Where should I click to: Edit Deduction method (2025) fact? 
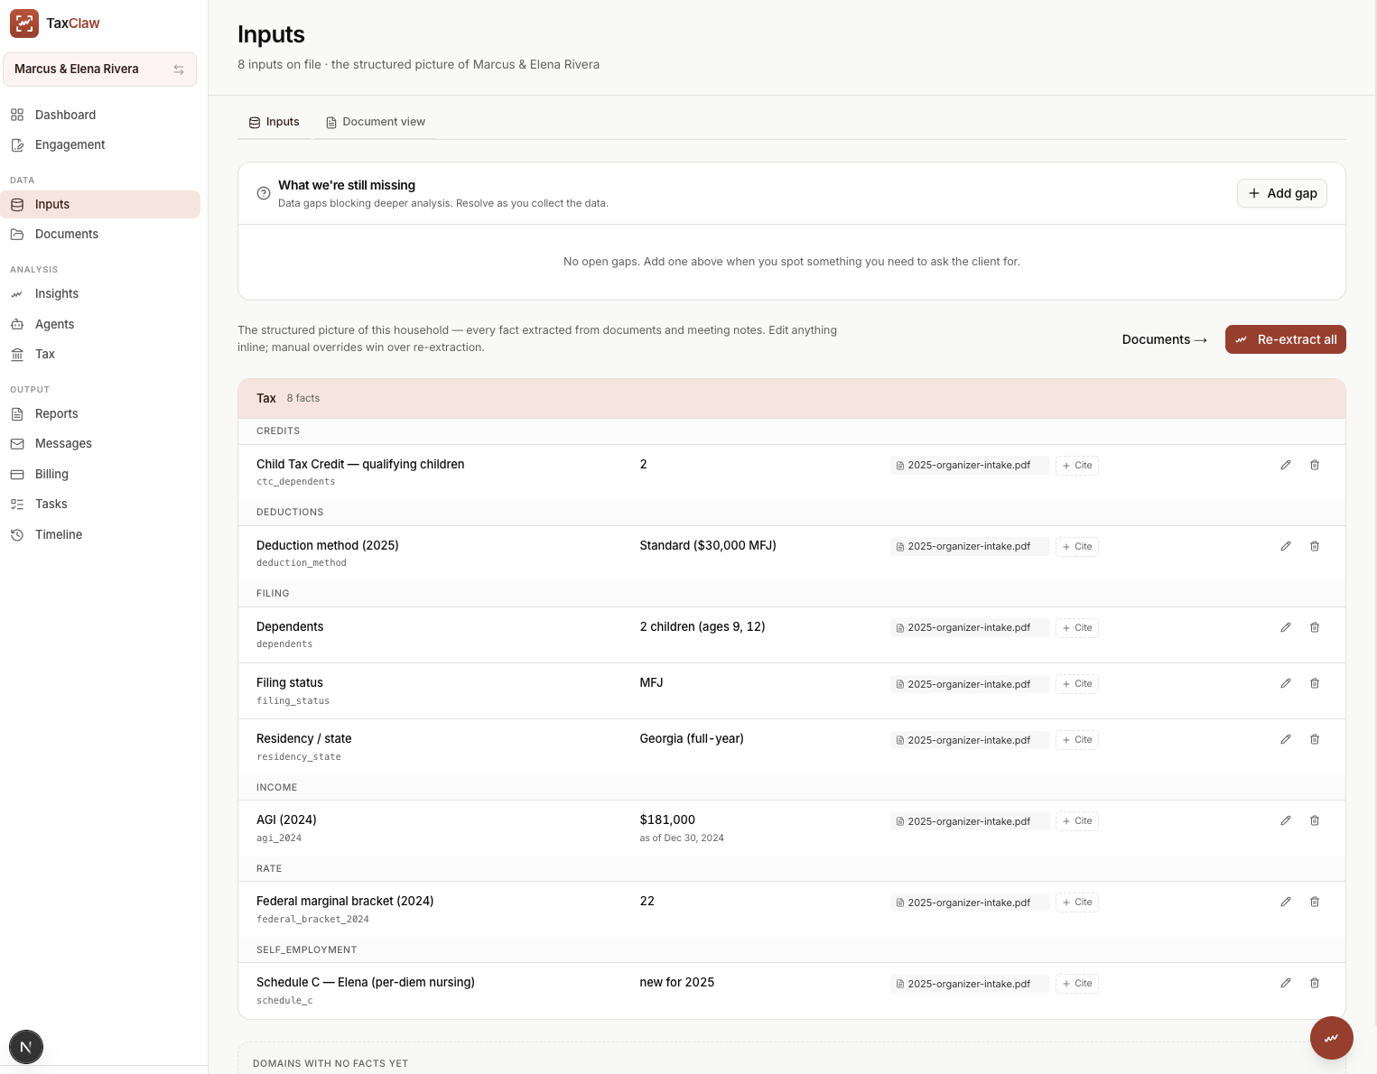point(1286,546)
